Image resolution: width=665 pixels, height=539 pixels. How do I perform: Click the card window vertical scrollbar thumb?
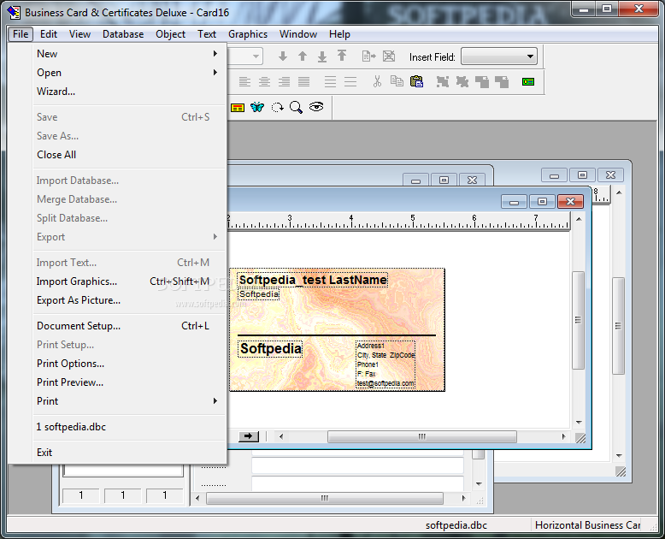point(579,321)
